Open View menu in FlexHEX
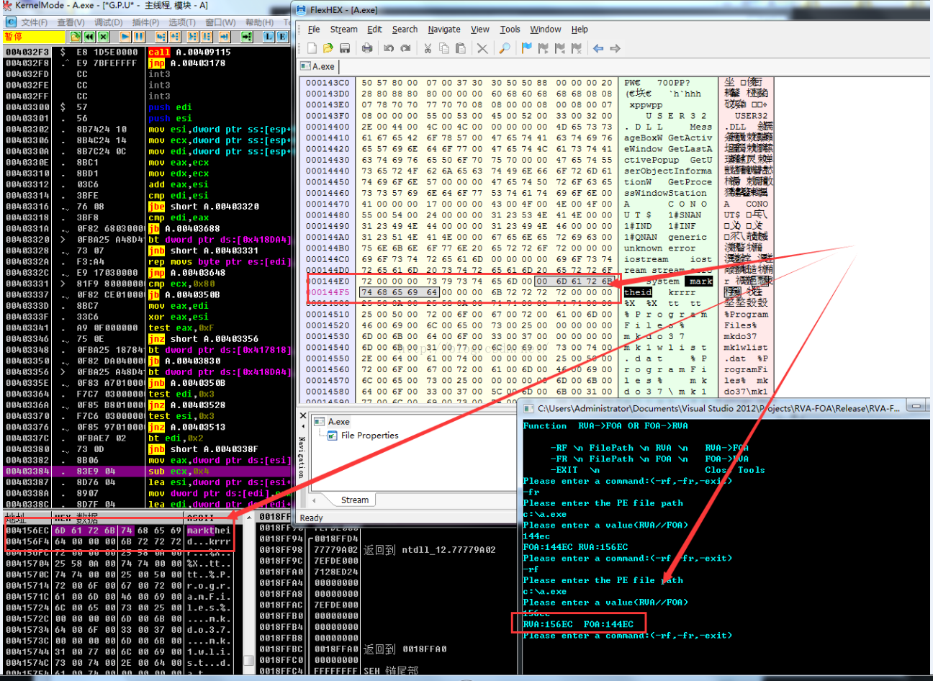 480,30
